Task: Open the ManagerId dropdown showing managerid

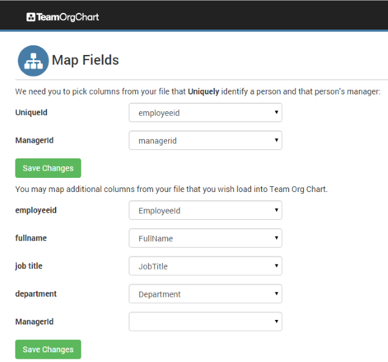Action: point(205,140)
